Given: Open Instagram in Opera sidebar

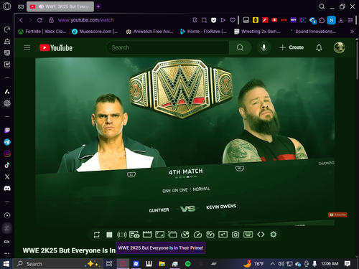Looking at the screenshot, I should 7,154.
